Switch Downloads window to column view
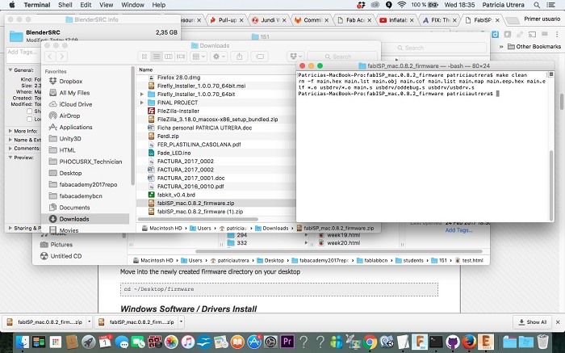 (168, 57)
